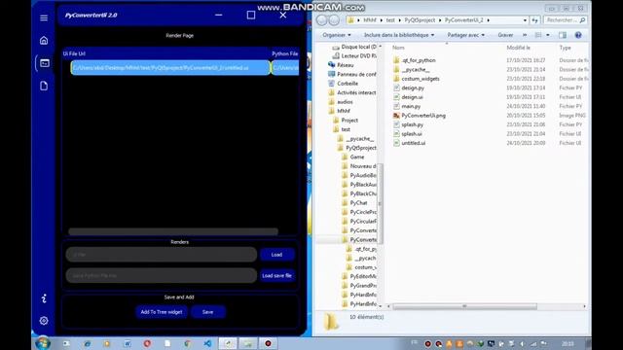The height and width of the screenshot is (350, 623).
Task: Open the info icon in PyConverterUI sidebar
Action: (x=44, y=298)
